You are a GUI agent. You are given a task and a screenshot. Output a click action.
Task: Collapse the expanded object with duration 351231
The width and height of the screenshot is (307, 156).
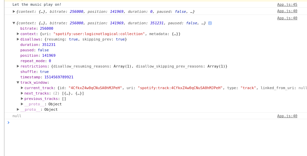click(x=14, y=23)
